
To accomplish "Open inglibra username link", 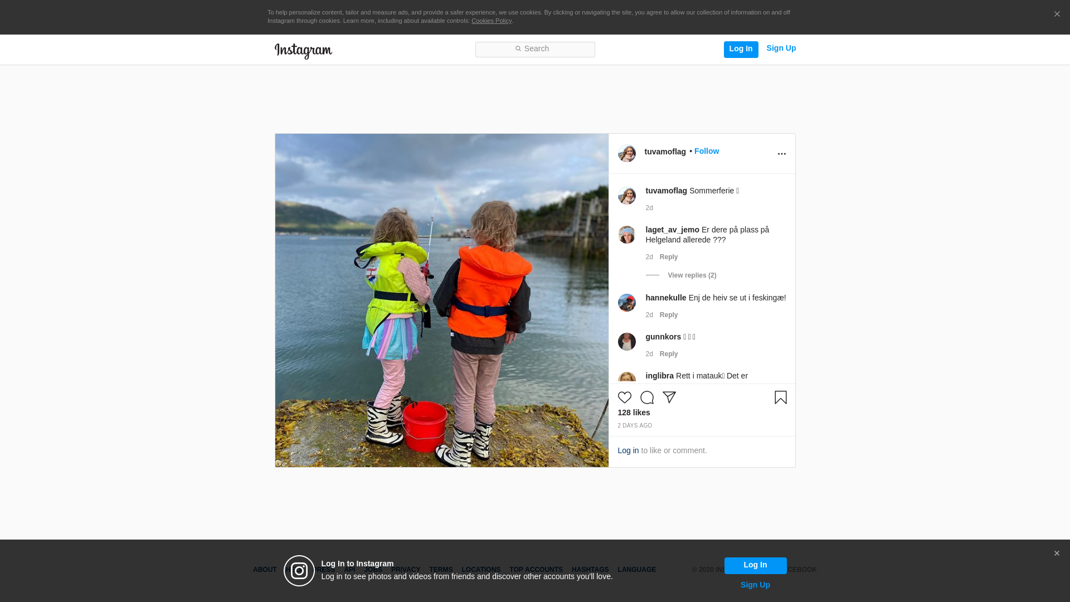I will pos(659,376).
